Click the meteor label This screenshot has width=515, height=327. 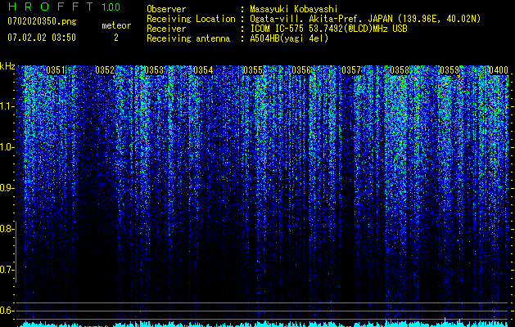[116, 25]
